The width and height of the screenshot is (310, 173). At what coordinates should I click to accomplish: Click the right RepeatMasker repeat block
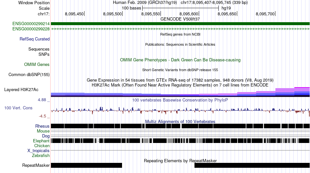tap(252, 165)
